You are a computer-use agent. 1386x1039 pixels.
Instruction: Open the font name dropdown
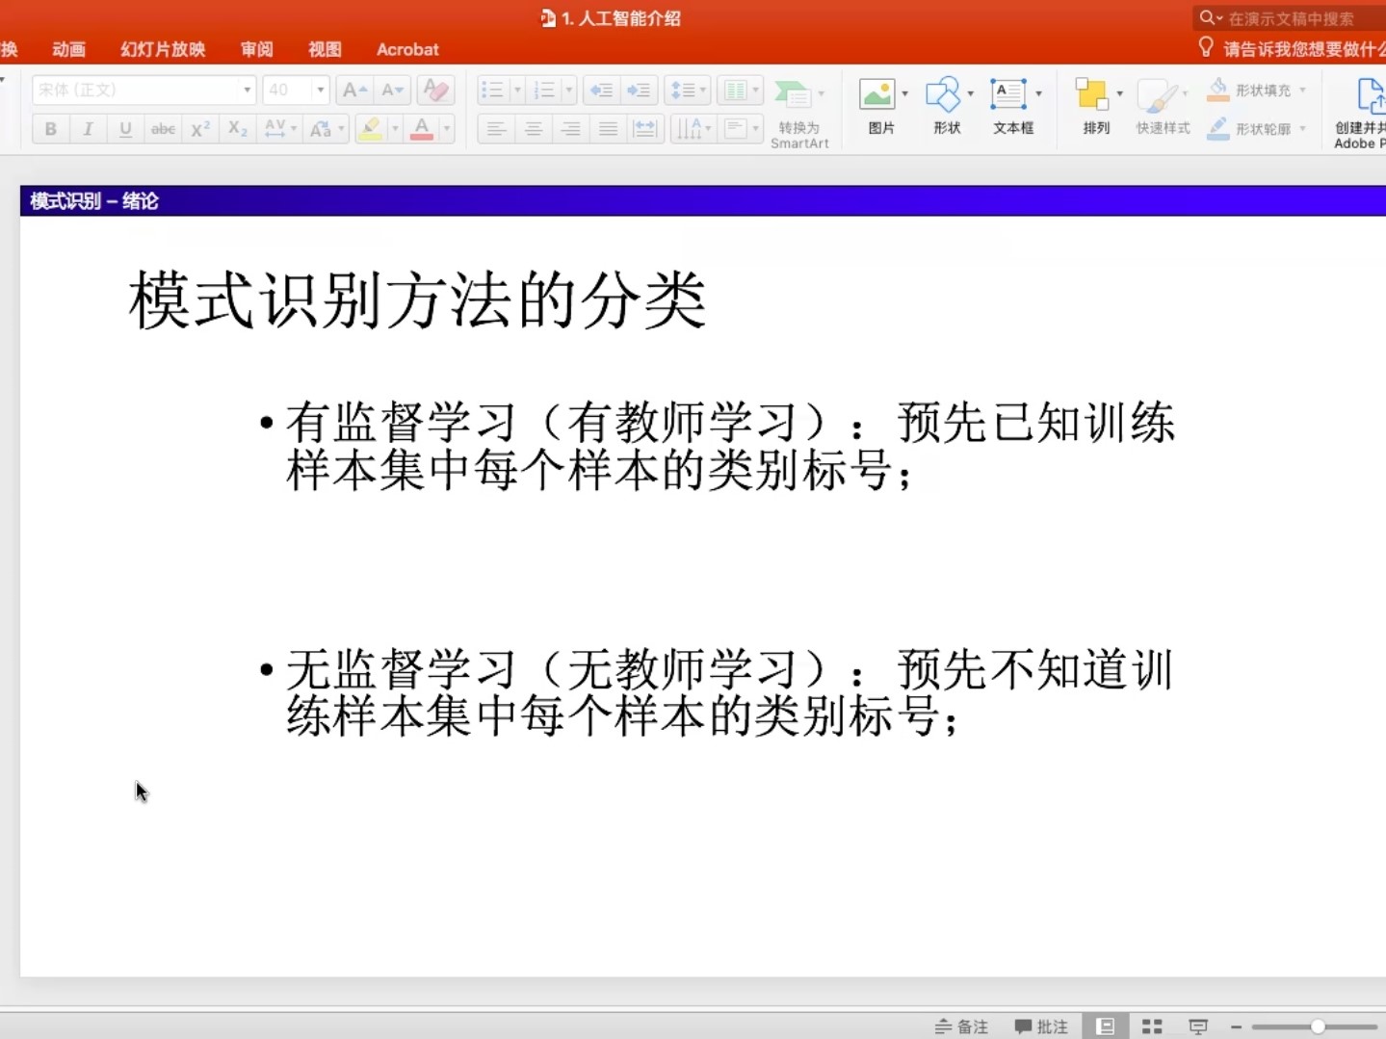point(247,91)
